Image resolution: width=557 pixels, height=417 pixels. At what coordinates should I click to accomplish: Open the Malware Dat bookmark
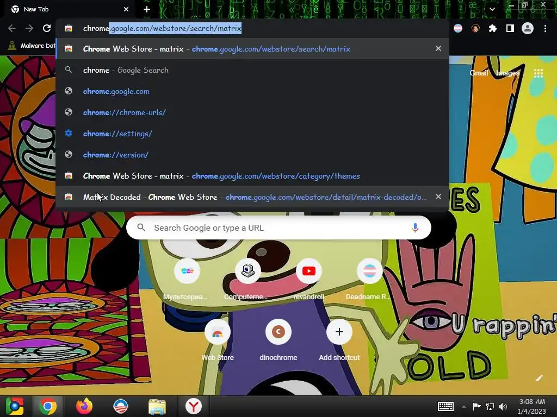(32, 46)
